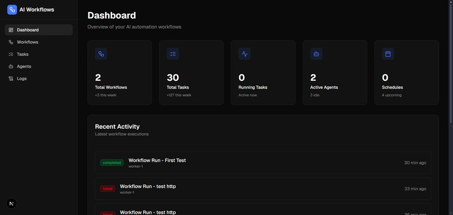Select the Running Tasks stat card
The width and height of the screenshot is (453, 215).
tap(263, 73)
